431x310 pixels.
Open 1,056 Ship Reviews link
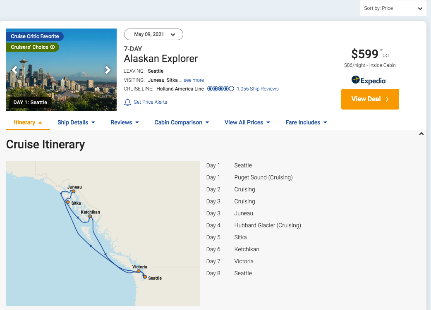(258, 89)
